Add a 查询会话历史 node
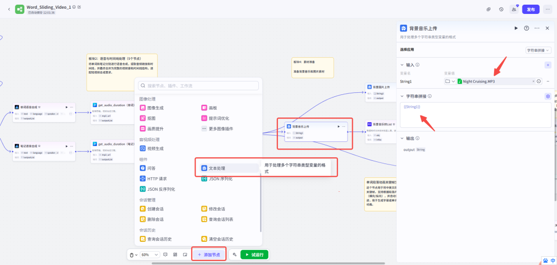 click(x=156, y=239)
